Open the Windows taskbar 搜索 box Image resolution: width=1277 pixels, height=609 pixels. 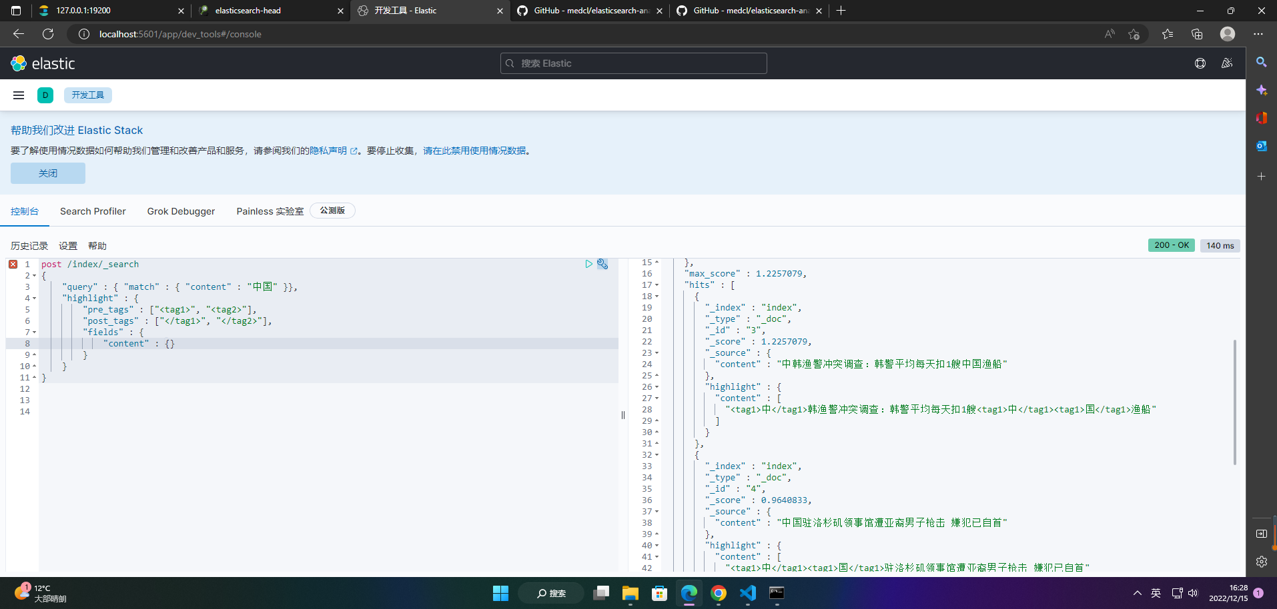(551, 593)
